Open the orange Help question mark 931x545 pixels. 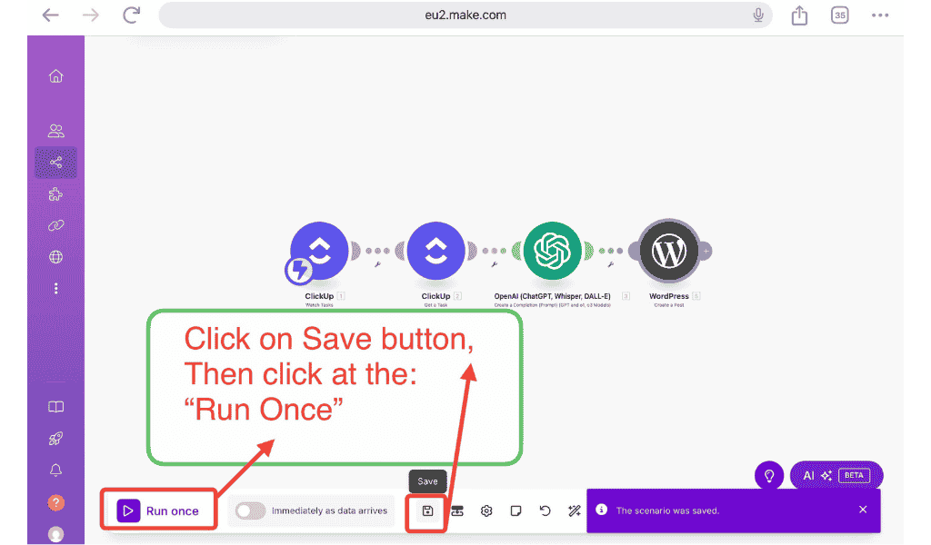point(55,503)
